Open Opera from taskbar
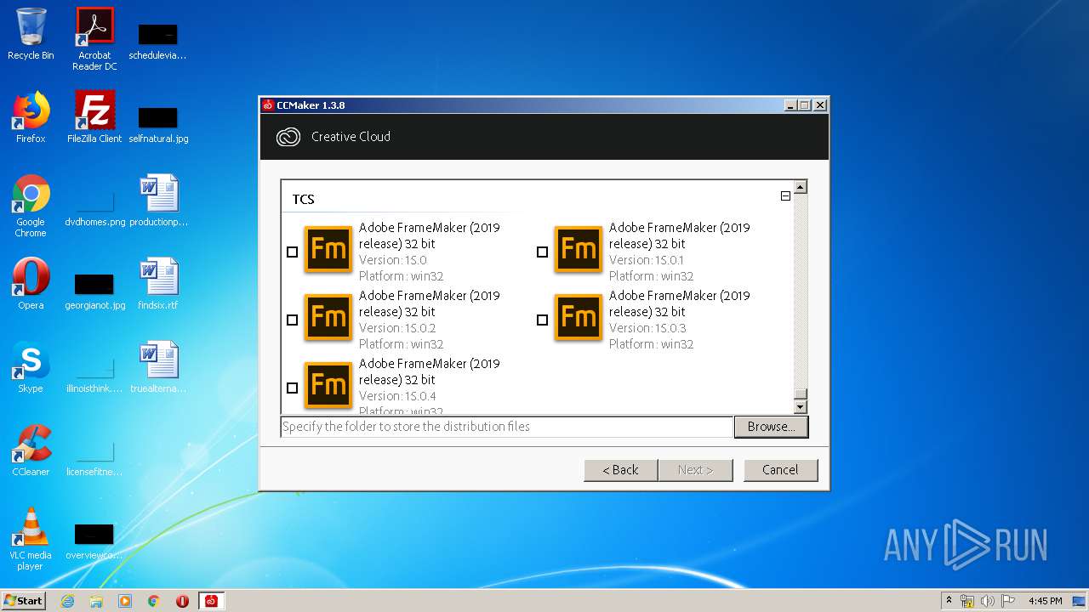The width and height of the screenshot is (1089, 612). point(182,601)
